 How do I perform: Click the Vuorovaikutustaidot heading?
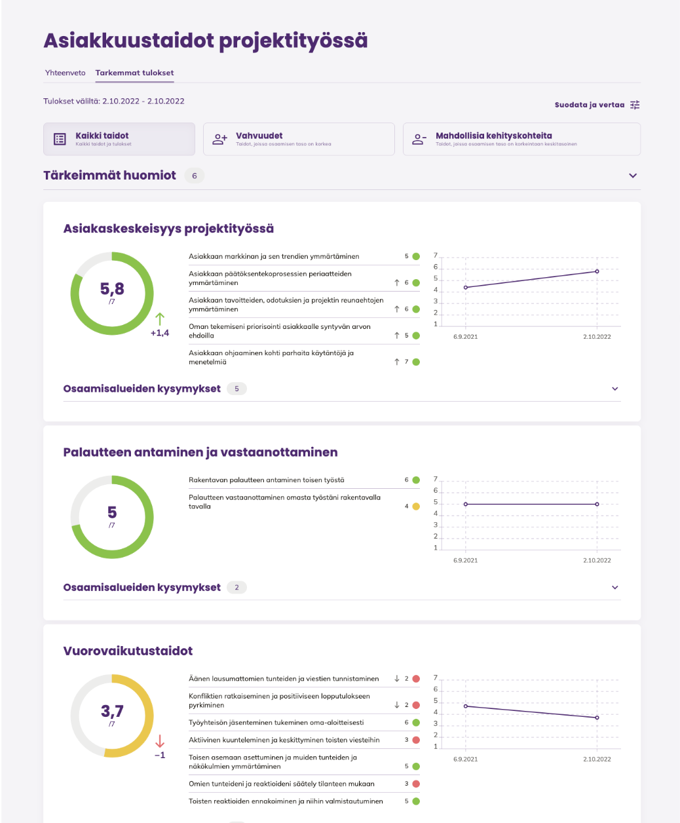(x=128, y=651)
